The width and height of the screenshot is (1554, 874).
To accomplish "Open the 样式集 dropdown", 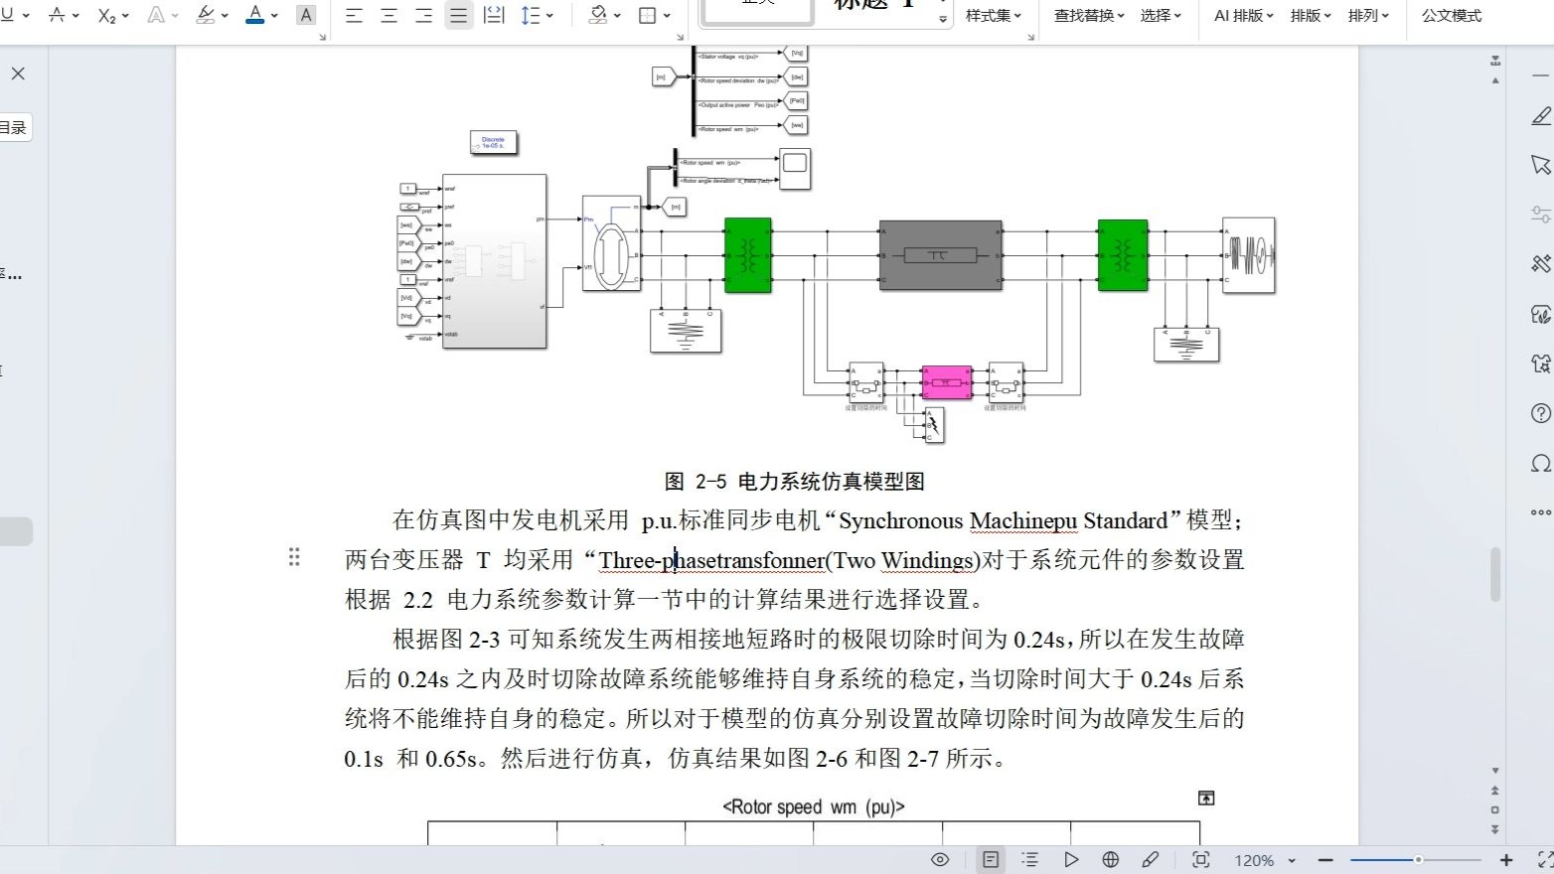I will pyautogui.click(x=994, y=15).
